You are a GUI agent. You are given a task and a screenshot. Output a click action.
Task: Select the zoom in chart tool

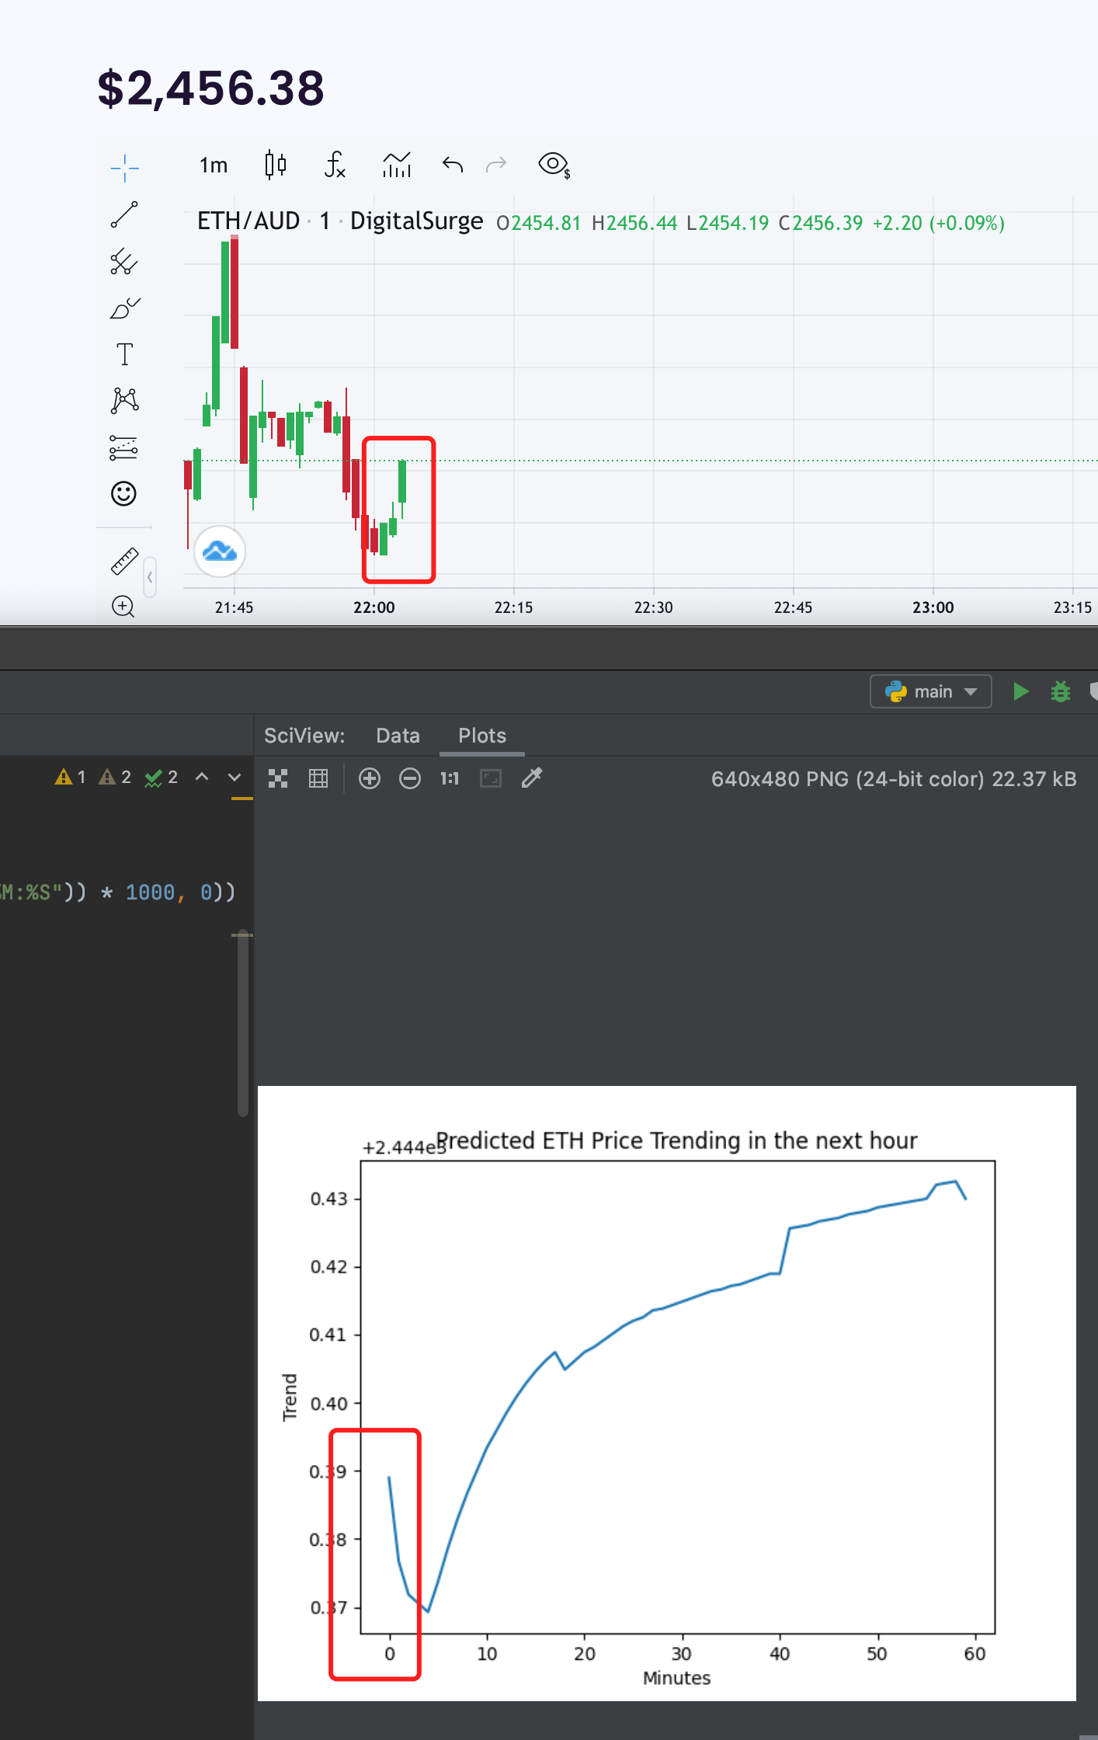(123, 607)
